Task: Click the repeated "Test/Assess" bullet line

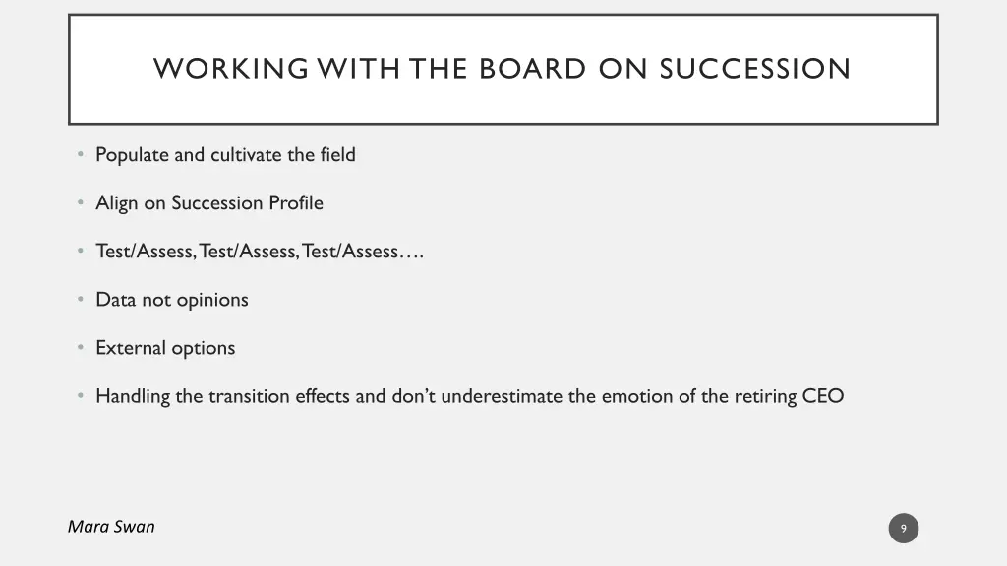Action: click(x=260, y=252)
